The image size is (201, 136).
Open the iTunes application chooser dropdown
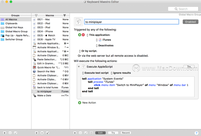pyautogui.click(x=103, y=40)
